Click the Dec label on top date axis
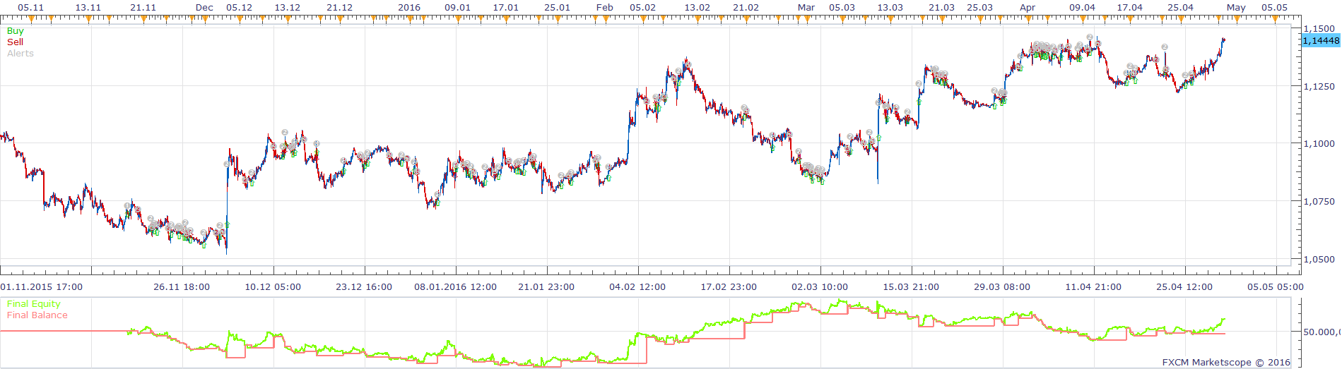 [x=204, y=8]
